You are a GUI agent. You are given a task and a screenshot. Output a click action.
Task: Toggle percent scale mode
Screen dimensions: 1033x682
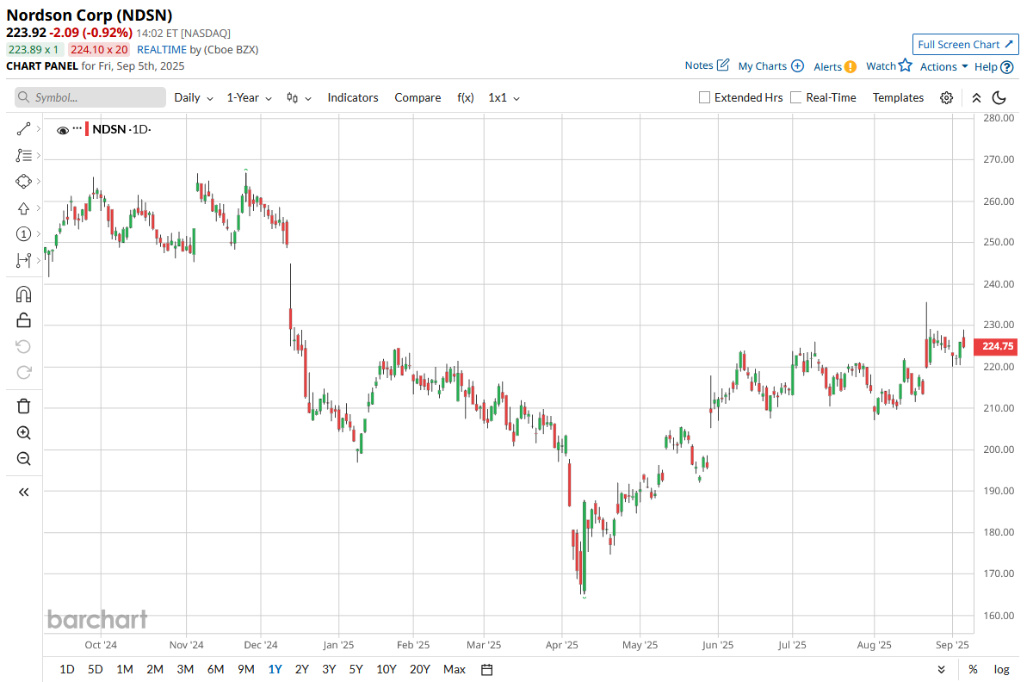pyautogui.click(x=973, y=670)
